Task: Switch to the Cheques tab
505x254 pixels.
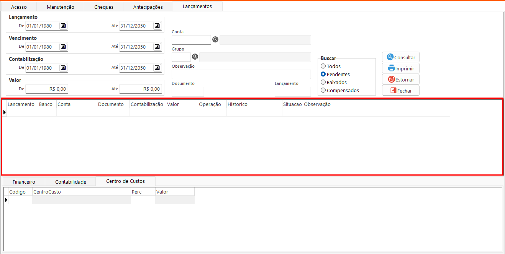Action: [x=103, y=7]
